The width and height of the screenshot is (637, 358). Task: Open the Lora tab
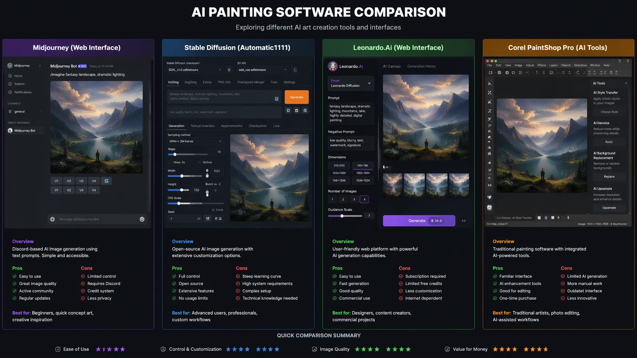(276, 126)
